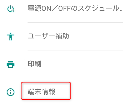
Task: Tap the word OFF in schedule title
Action: pos(64,8)
